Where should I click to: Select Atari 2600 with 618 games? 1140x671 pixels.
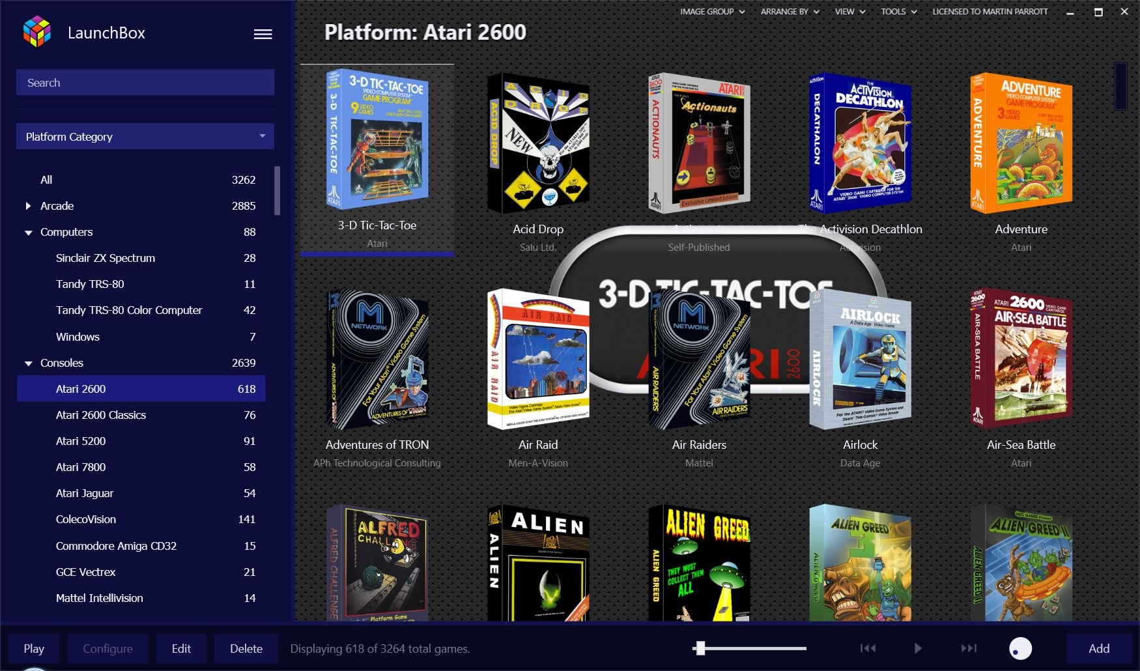click(141, 389)
